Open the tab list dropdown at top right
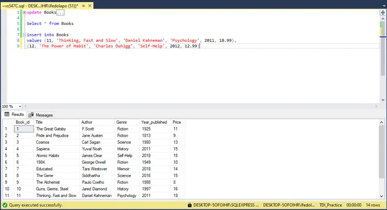Viewport: 387px width, 210px height. click(384, 6)
